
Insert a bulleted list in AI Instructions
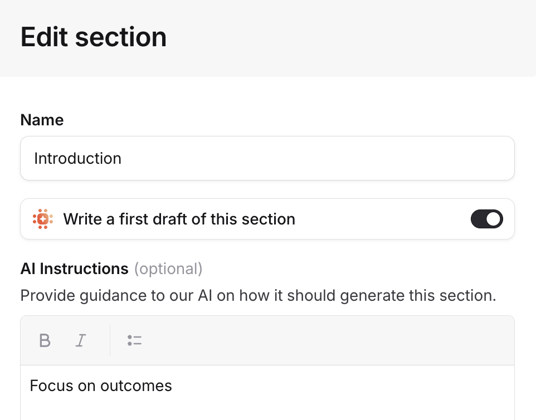134,340
